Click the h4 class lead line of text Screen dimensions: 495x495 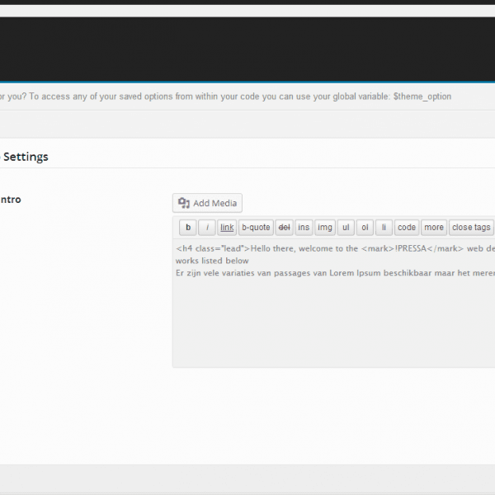(x=335, y=248)
